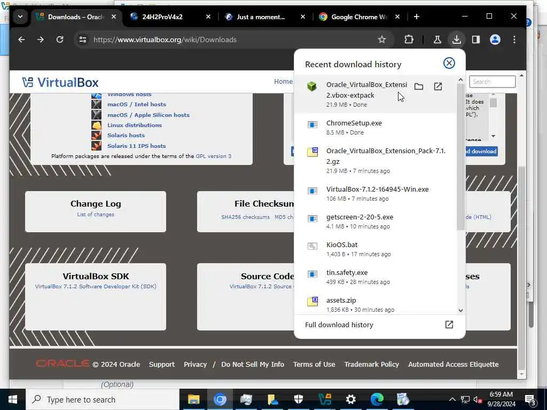This screenshot has height=410, width=547.
Task: Open Do Not Sell My Info link
Action: (x=253, y=364)
